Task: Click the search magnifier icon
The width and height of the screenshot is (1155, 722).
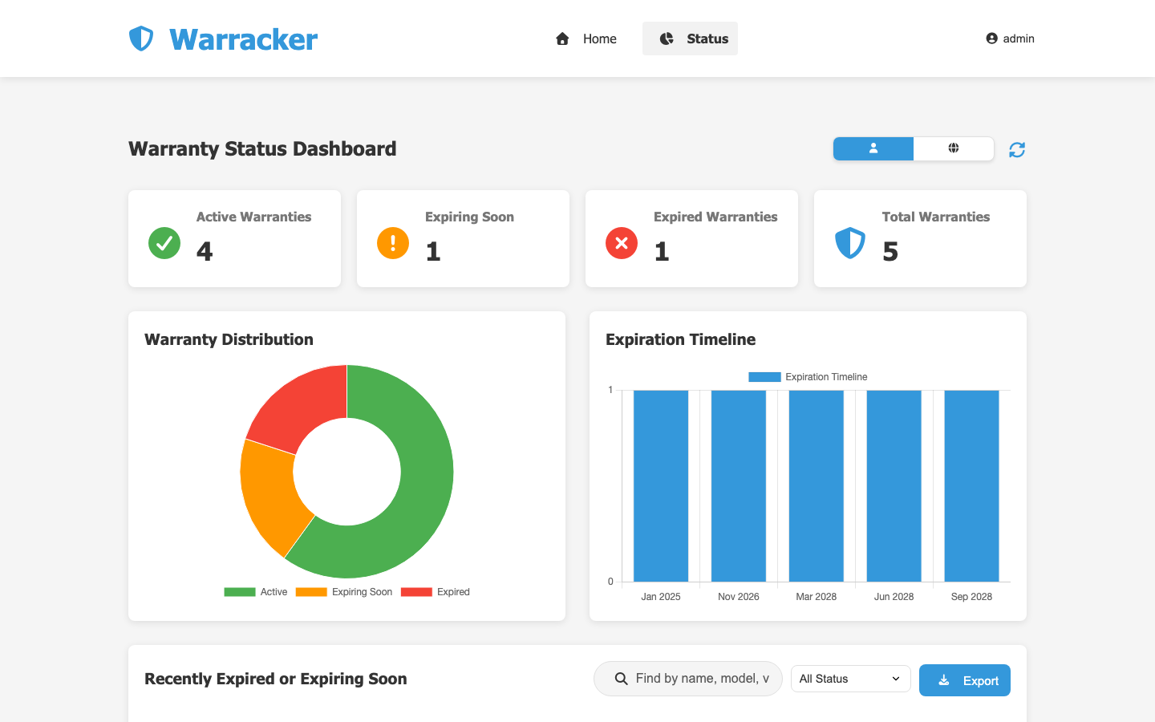Action: pos(621,679)
